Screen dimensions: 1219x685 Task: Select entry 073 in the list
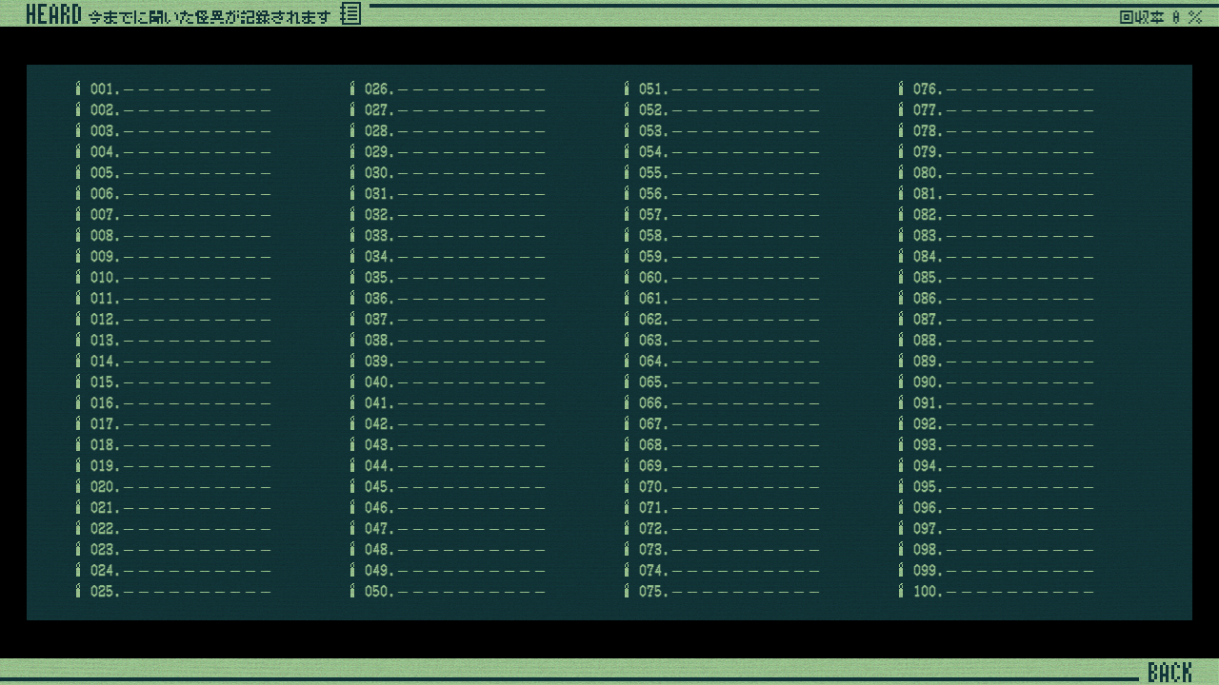[x=722, y=550]
